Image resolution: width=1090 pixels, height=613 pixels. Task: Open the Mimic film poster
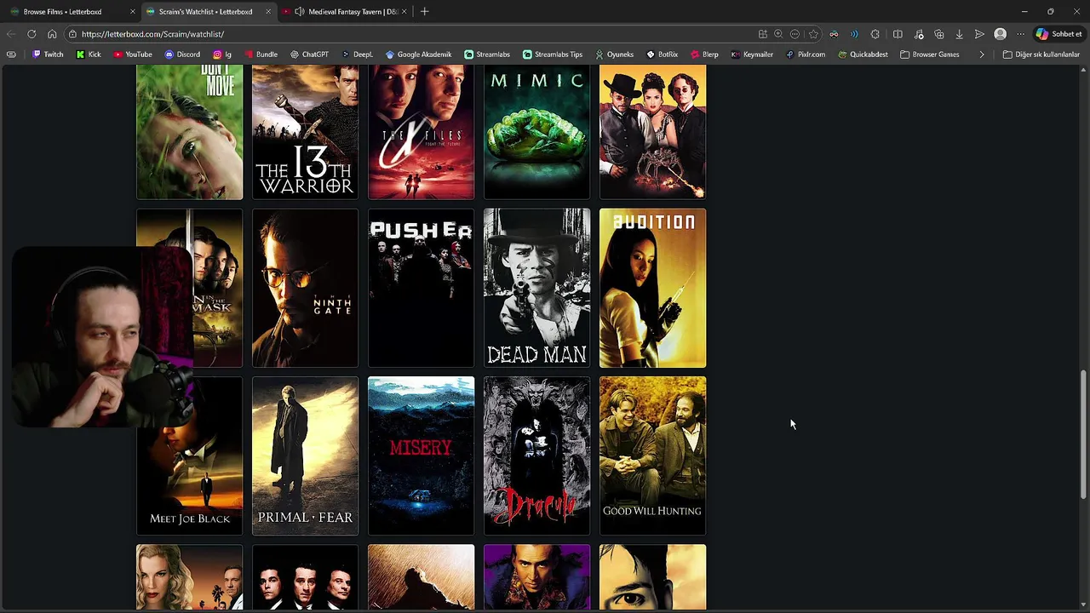(536, 132)
